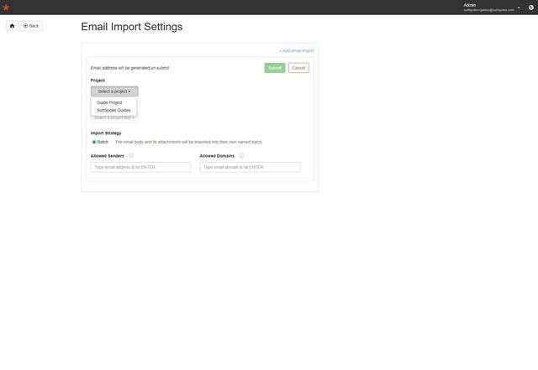This screenshot has height=370, width=538.
Task: Click the Email Import Settings heading
Action: pos(132,27)
